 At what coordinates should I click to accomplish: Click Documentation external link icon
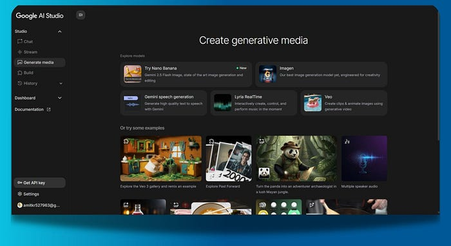(x=48, y=109)
